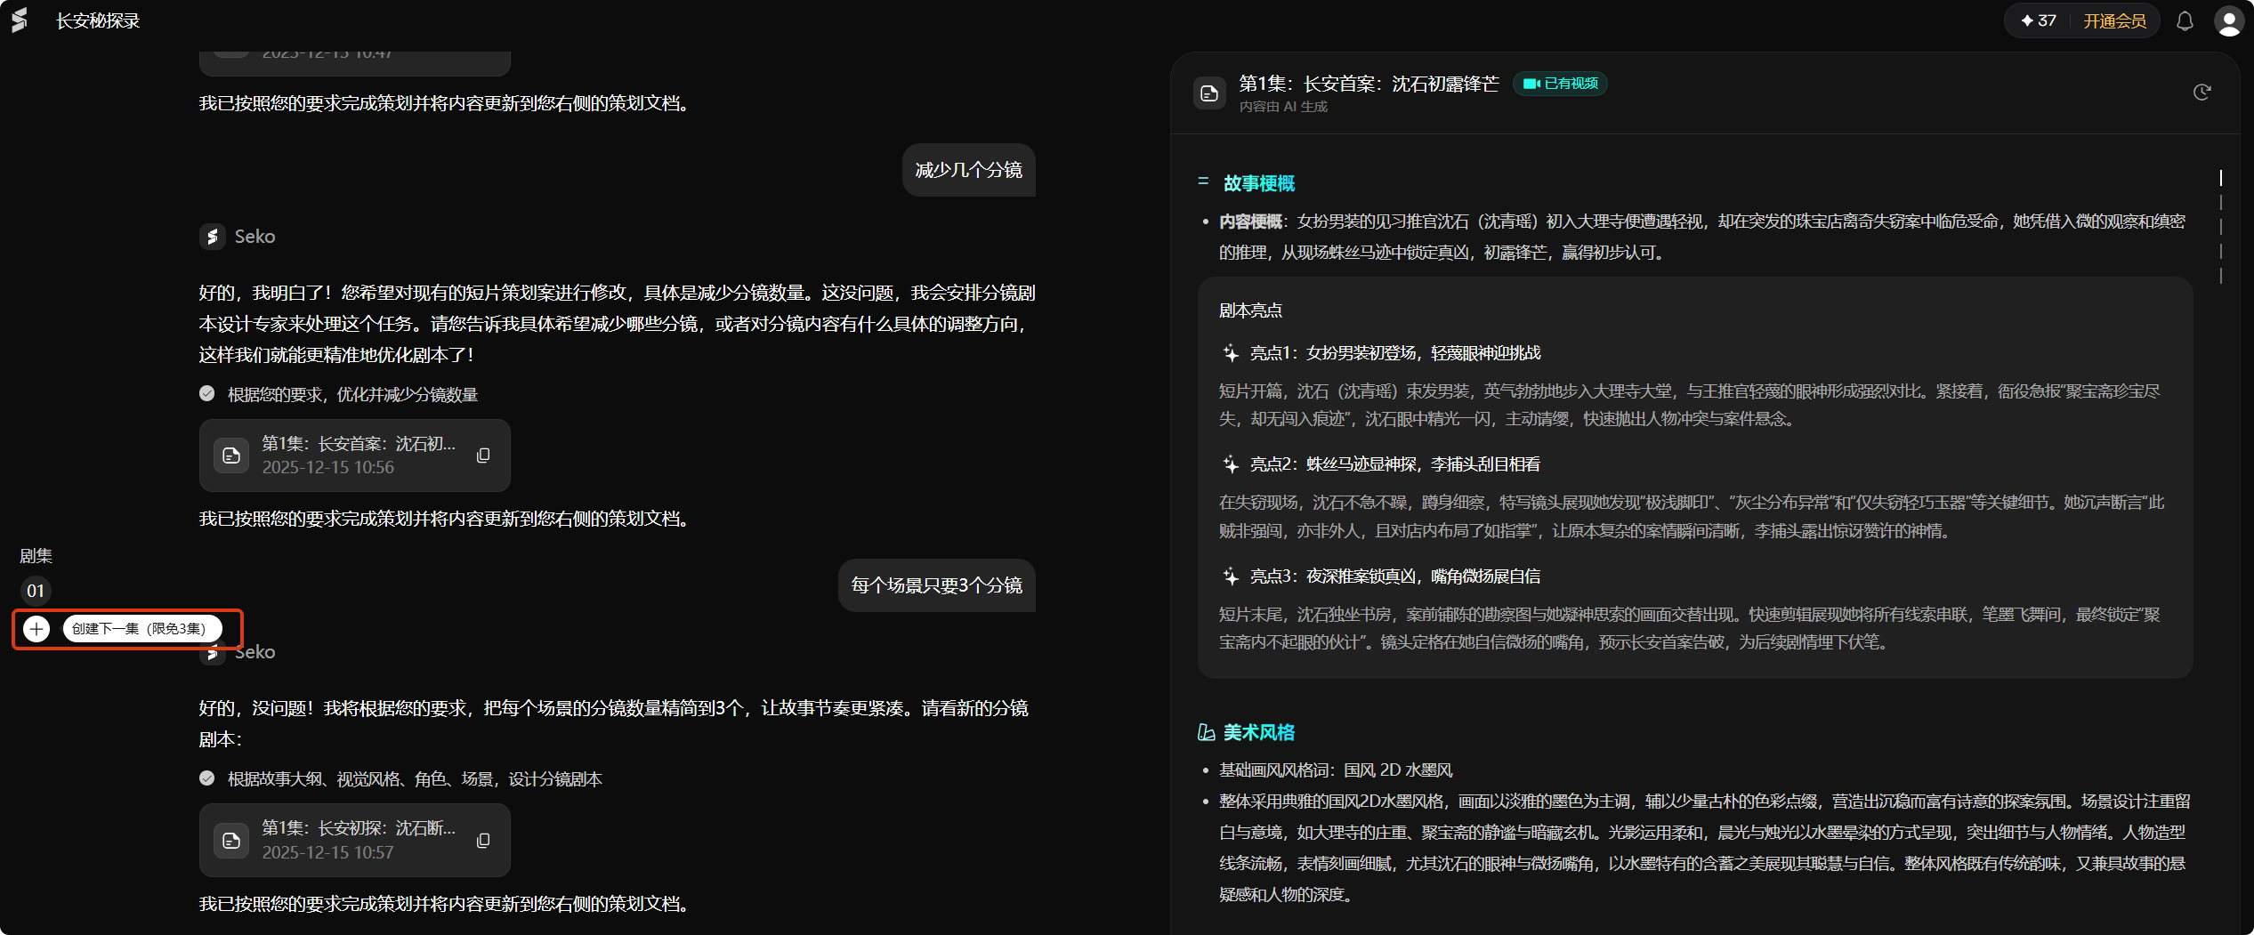The width and height of the screenshot is (2254, 935).
Task: Click the plus icon to add episode
Action: (x=36, y=629)
